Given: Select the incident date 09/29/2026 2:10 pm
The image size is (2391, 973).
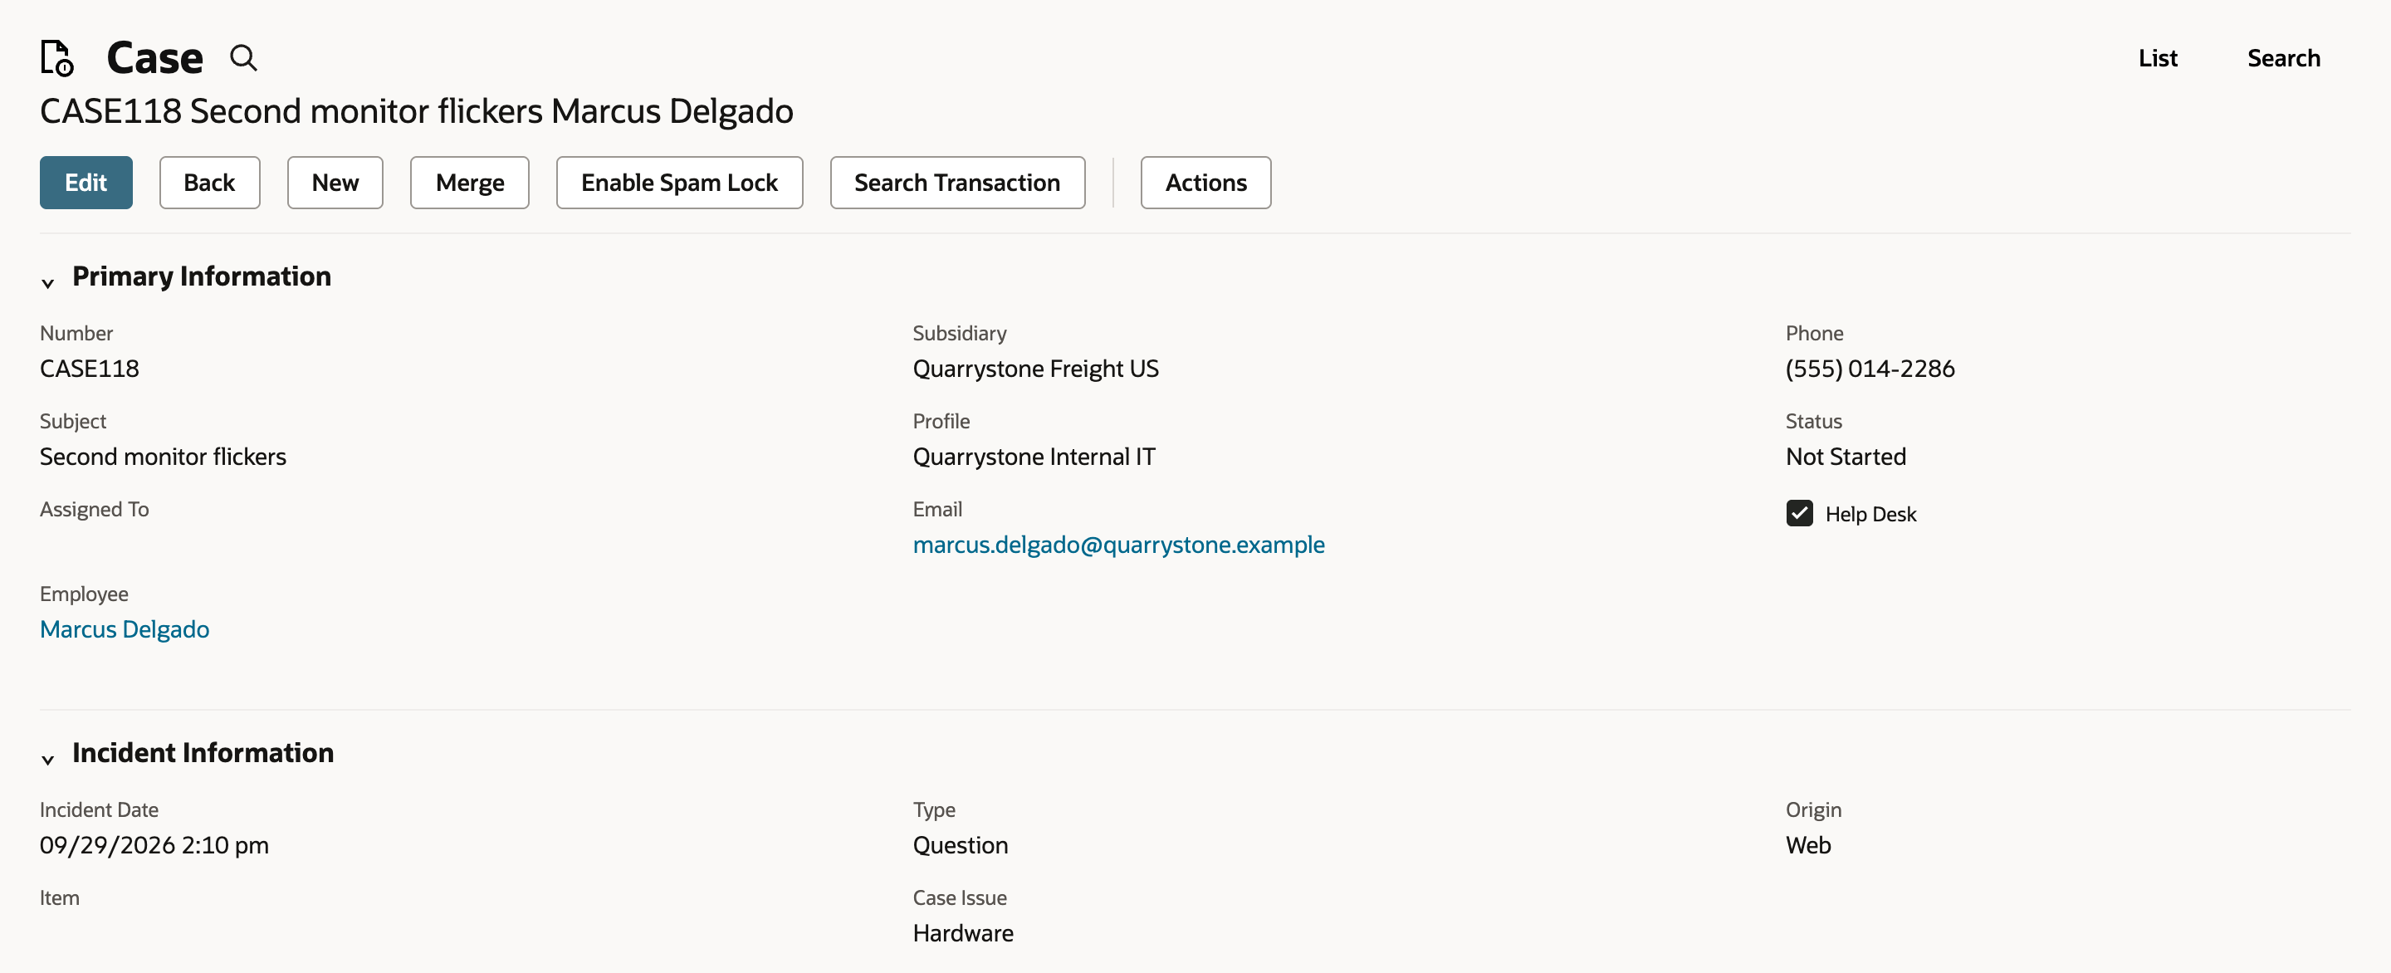Looking at the screenshot, I should pos(154,845).
